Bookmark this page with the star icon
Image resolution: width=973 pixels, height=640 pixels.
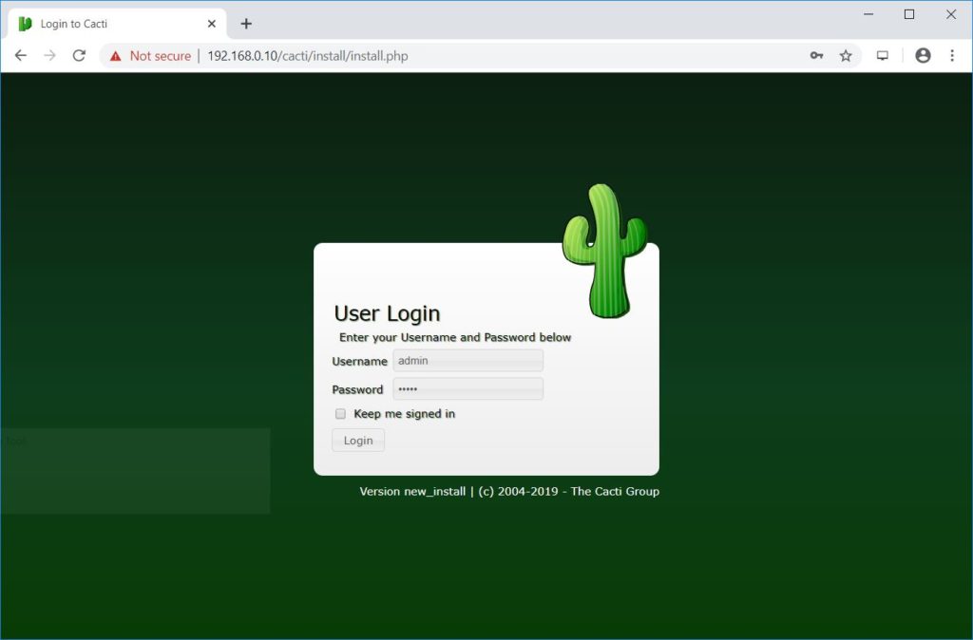point(846,55)
